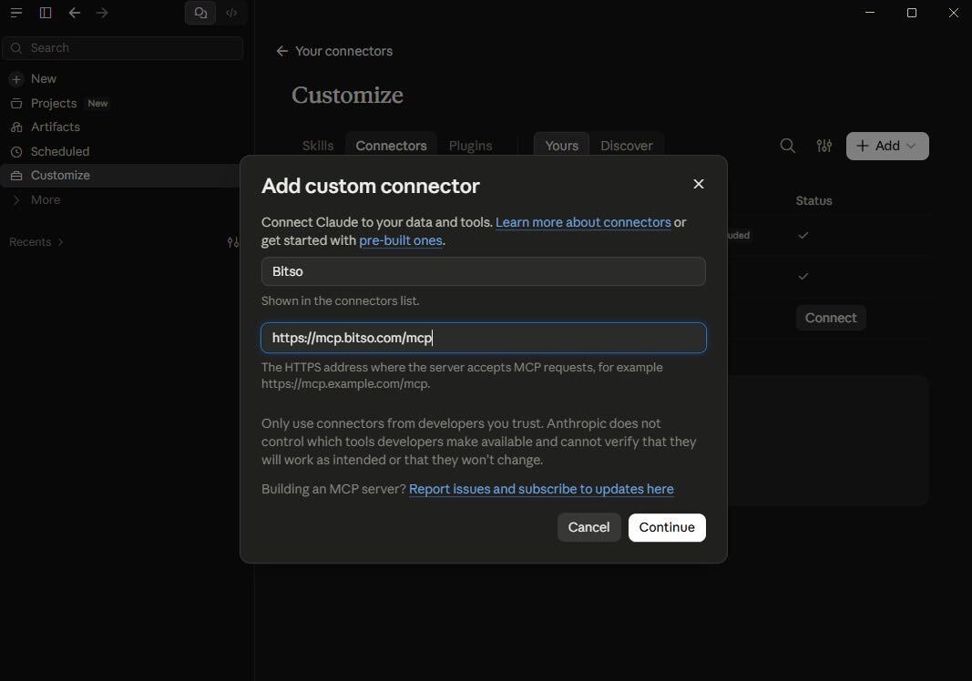The width and height of the screenshot is (972, 681).
Task: Select the Discover tab
Action: pos(626,146)
